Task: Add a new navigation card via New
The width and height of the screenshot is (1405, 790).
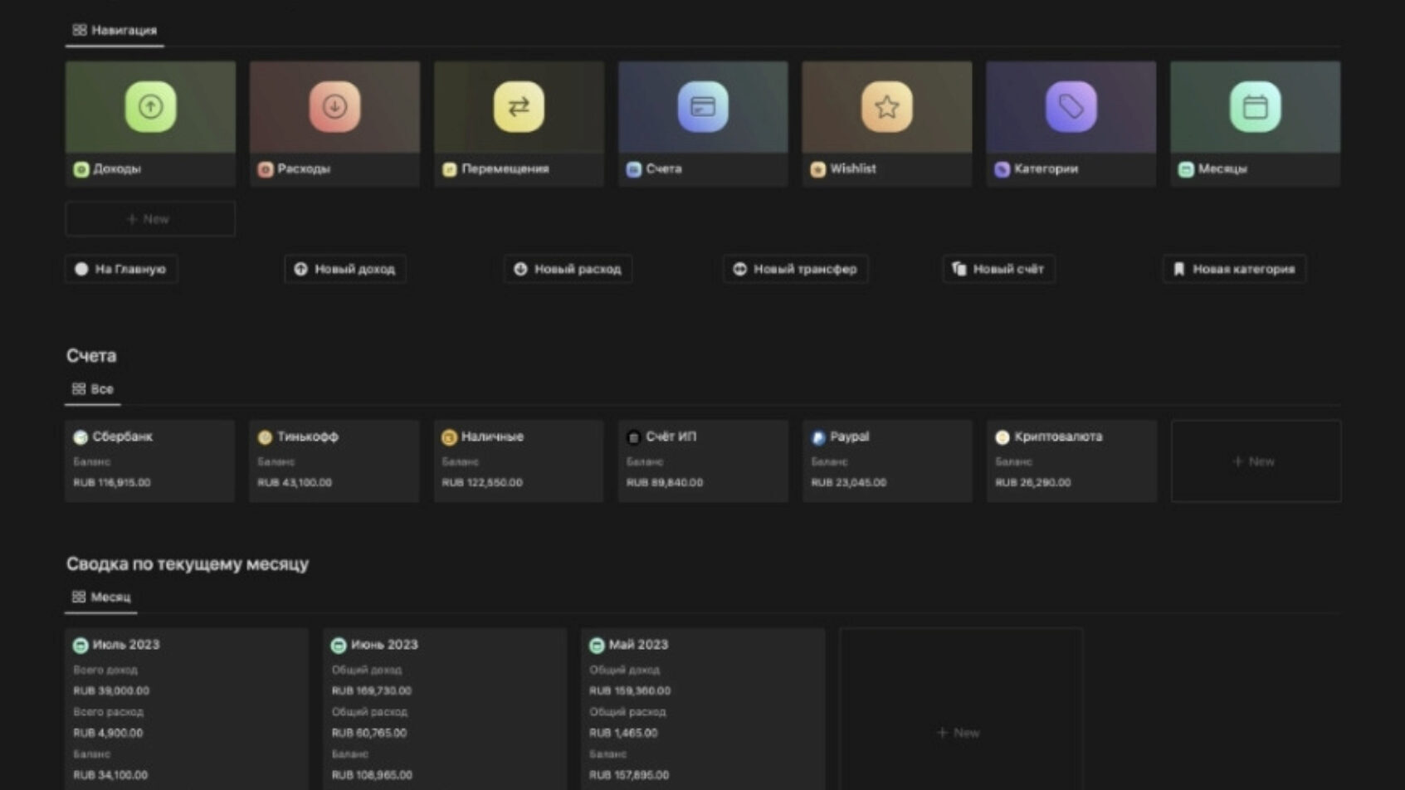Action: coord(150,219)
